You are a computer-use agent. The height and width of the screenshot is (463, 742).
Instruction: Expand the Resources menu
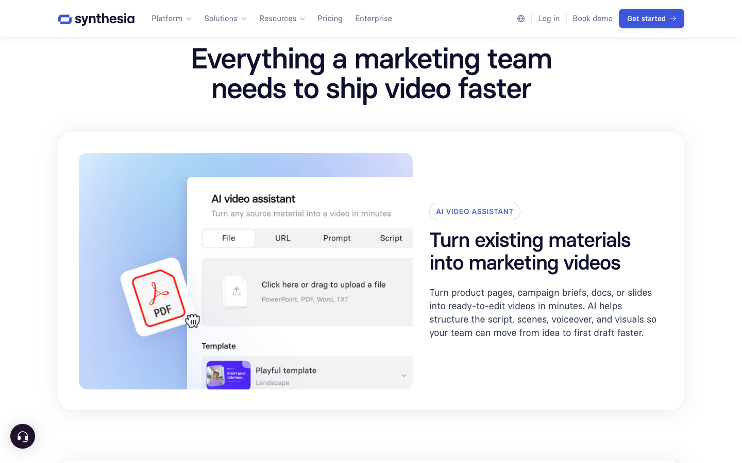click(282, 19)
